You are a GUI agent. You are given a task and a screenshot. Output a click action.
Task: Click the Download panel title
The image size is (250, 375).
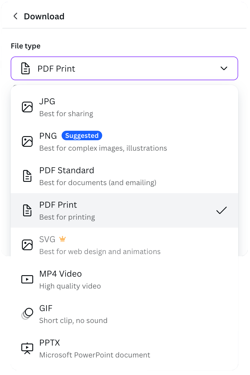pos(44,16)
